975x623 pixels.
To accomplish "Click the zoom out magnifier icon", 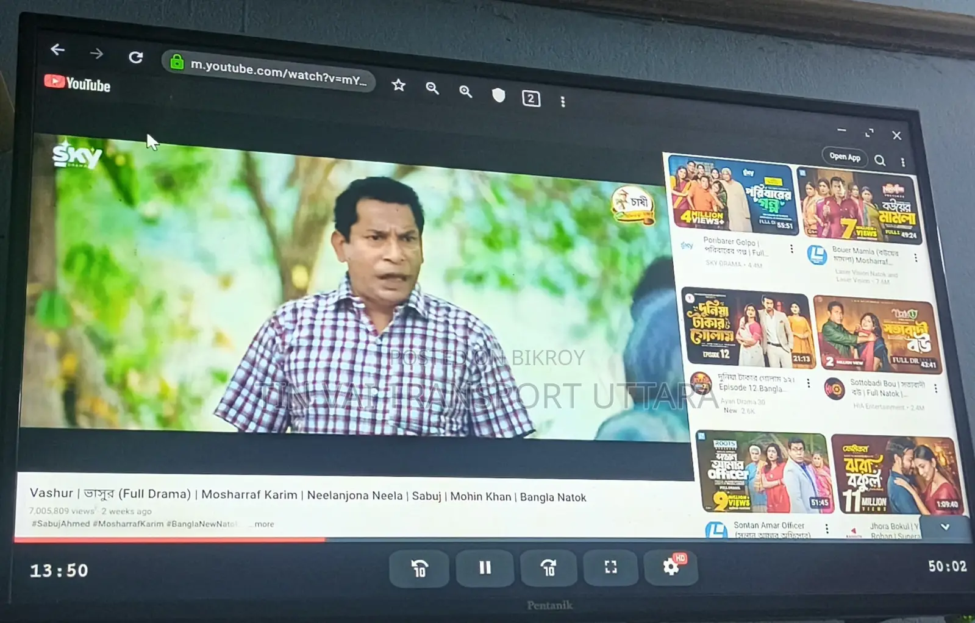I will tap(432, 89).
